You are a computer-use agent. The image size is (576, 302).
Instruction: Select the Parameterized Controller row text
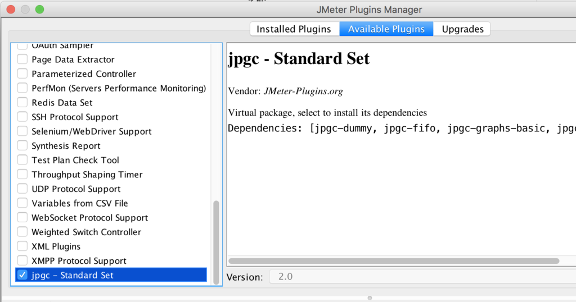84,74
